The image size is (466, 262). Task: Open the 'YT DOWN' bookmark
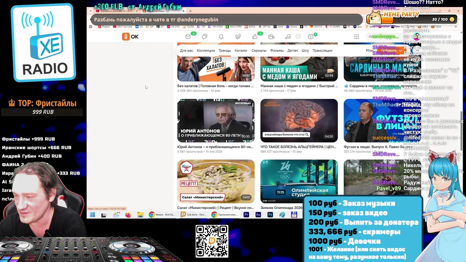(x=332, y=27)
